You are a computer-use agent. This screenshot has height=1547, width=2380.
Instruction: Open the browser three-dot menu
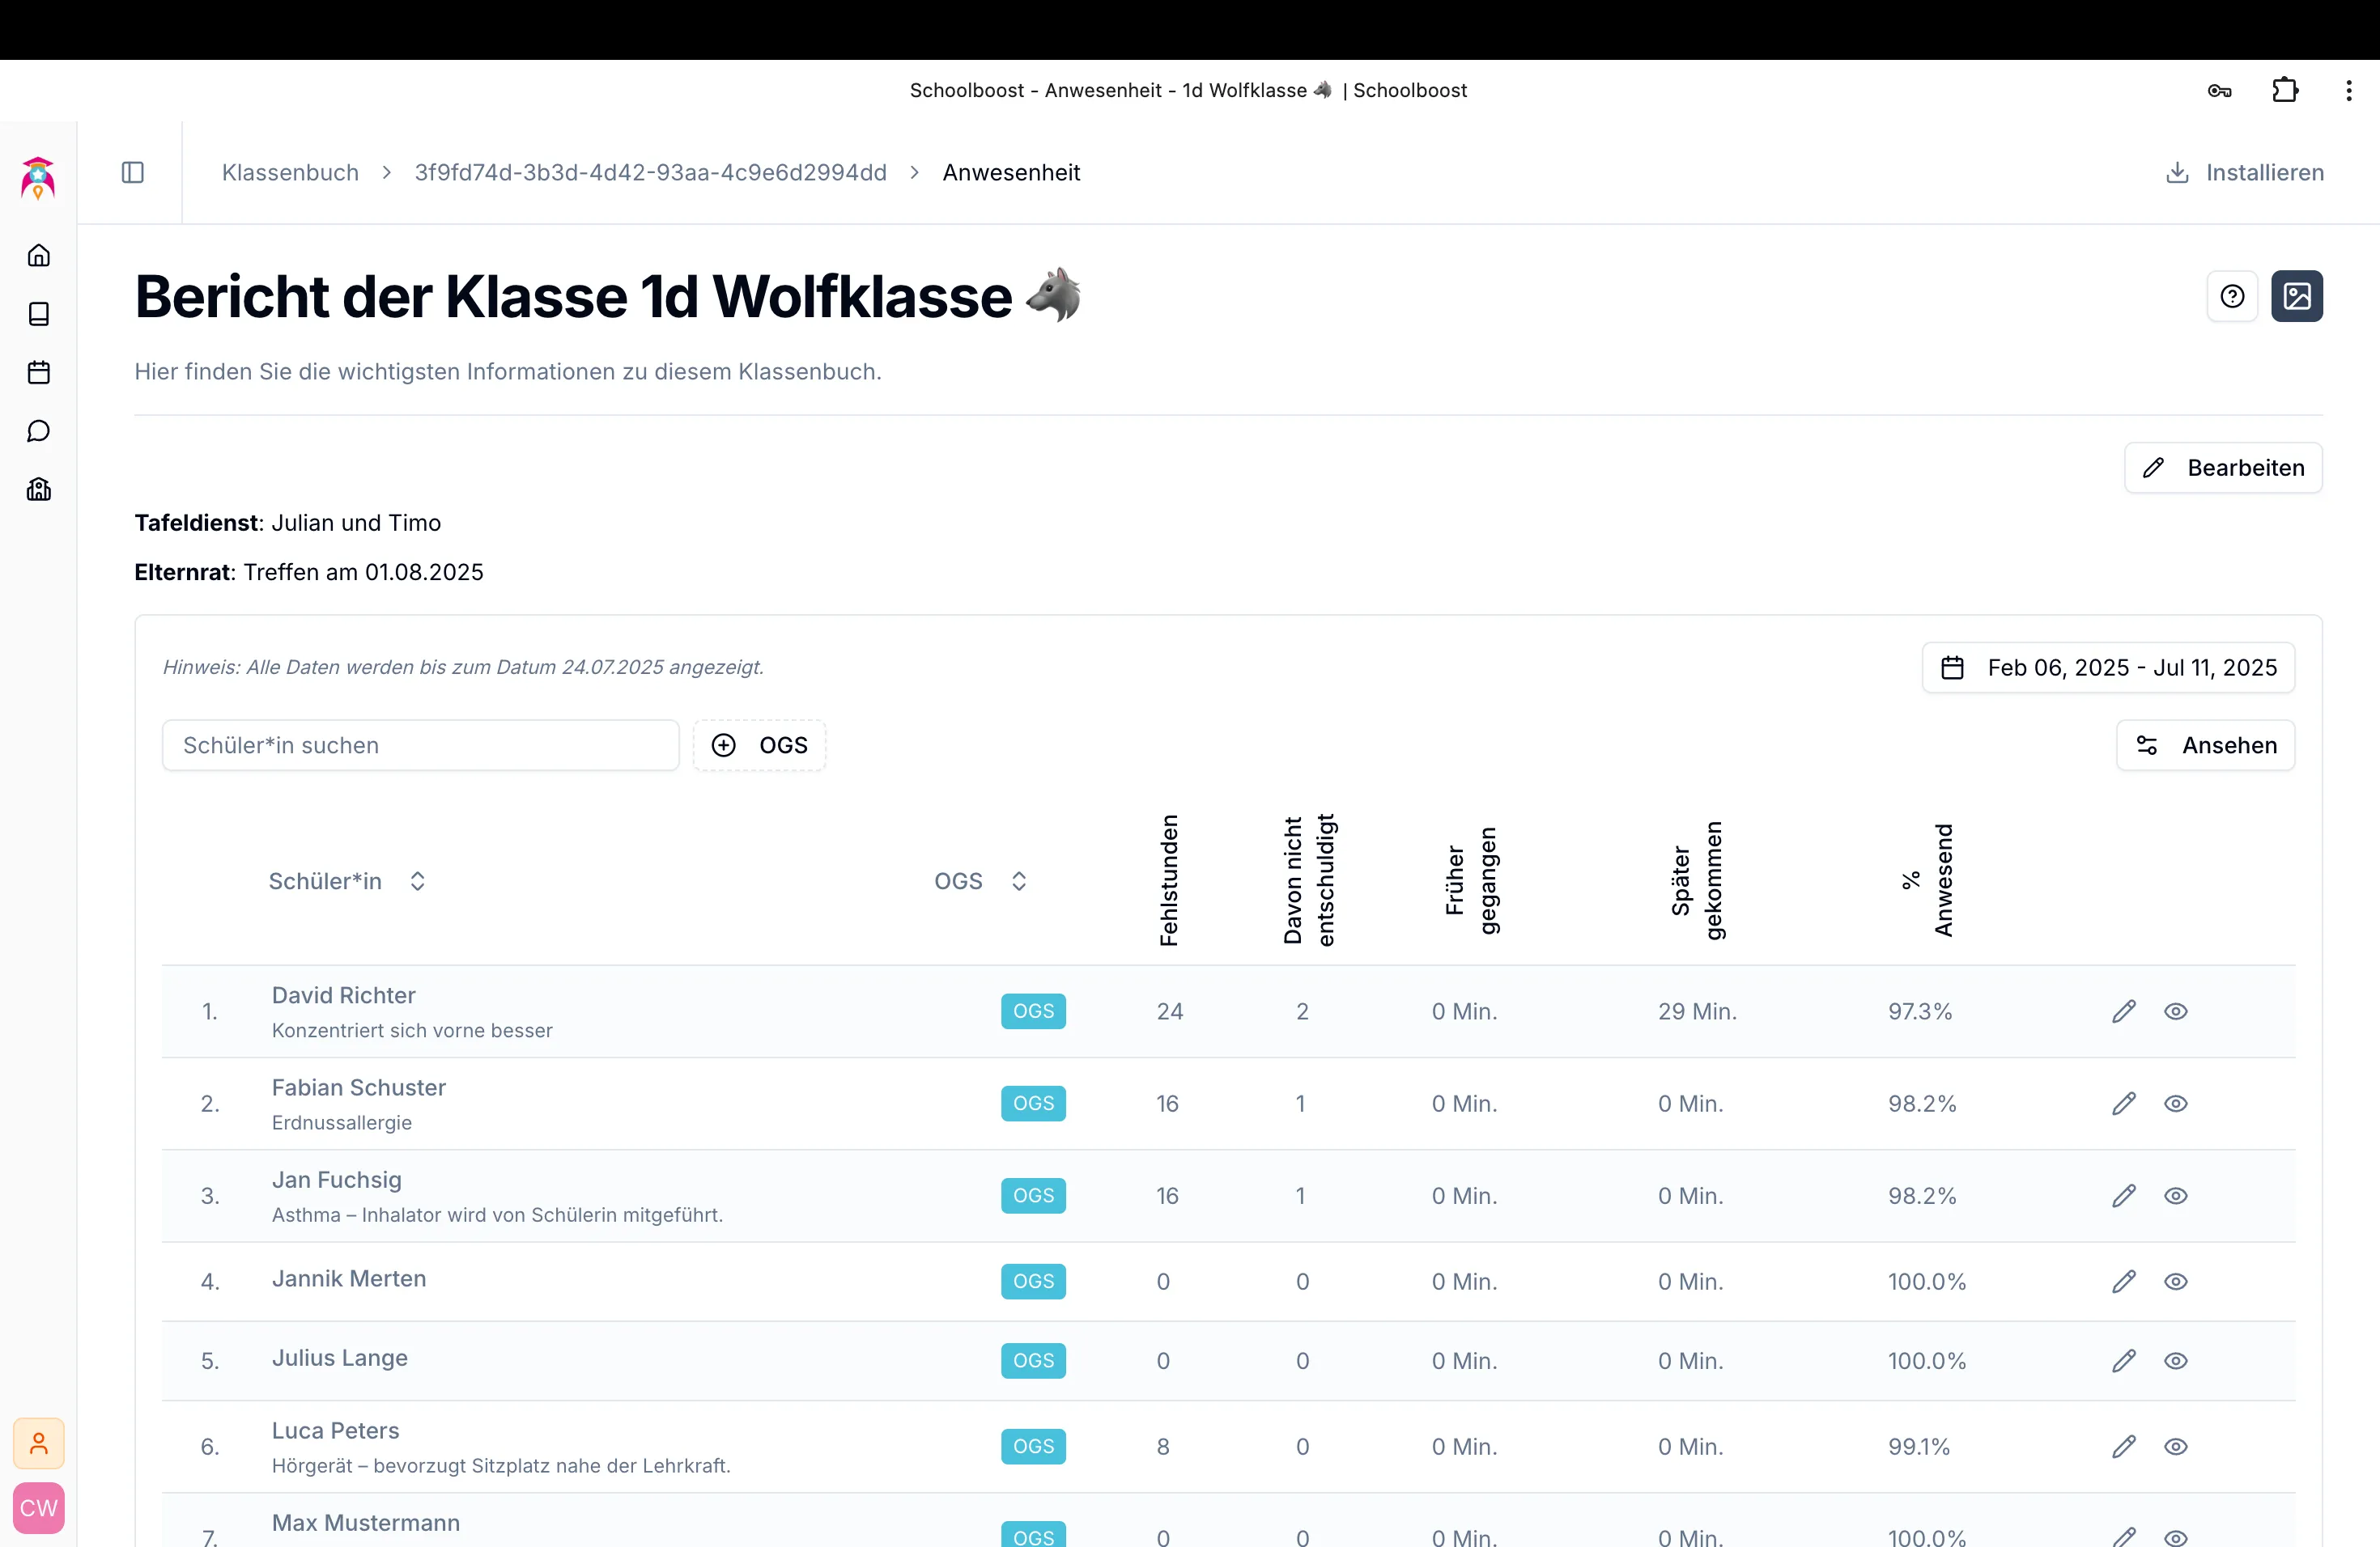click(x=2348, y=91)
